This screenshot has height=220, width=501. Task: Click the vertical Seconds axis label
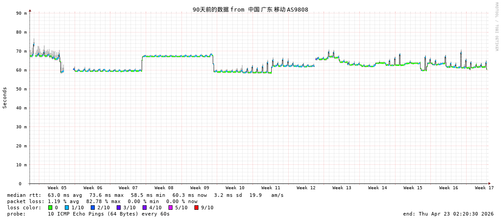coord(5,98)
